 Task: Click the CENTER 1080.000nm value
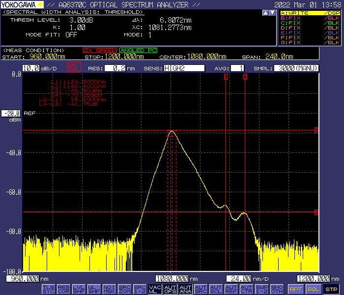[207, 57]
